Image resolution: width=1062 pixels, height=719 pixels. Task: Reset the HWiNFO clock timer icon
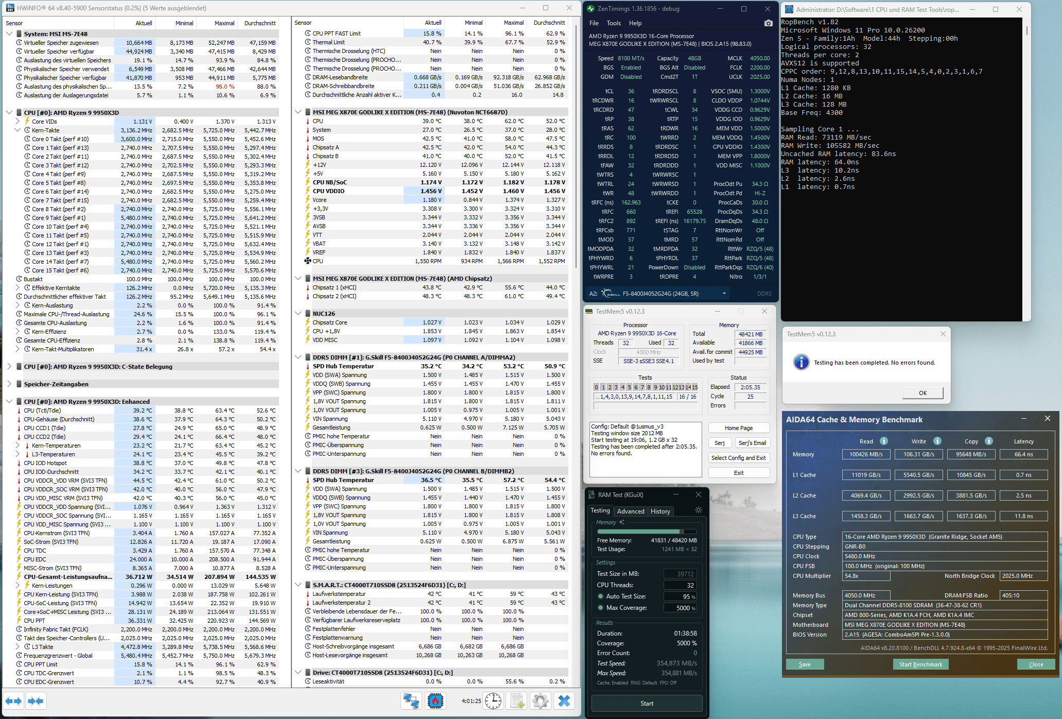point(493,701)
